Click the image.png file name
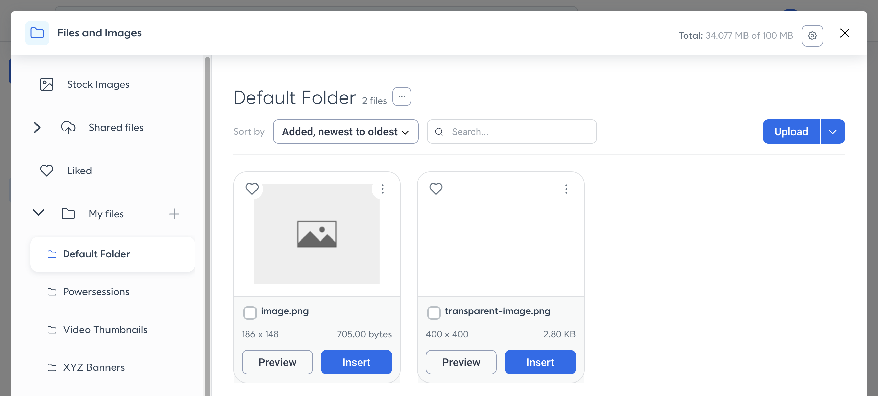Image resolution: width=878 pixels, height=396 pixels. click(x=285, y=311)
